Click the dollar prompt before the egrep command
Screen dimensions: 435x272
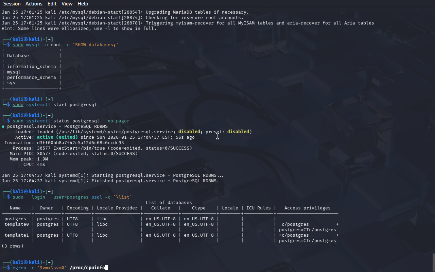[x=8, y=268]
